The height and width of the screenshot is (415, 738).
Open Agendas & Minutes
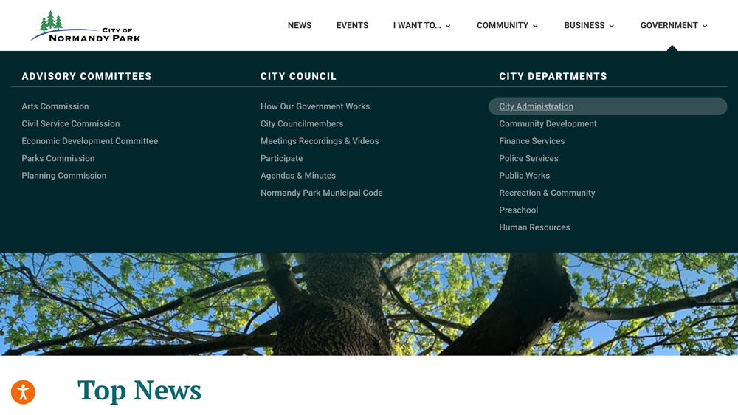click(298, 176)
